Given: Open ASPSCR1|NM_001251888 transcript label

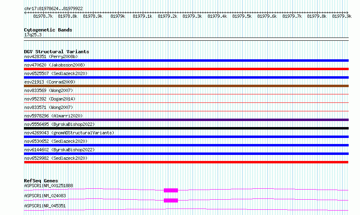Looking at the screenshot, I should pos(49,186).
